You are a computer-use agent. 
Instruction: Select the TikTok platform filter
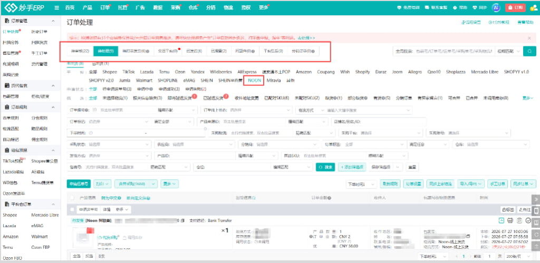(129, 72)
